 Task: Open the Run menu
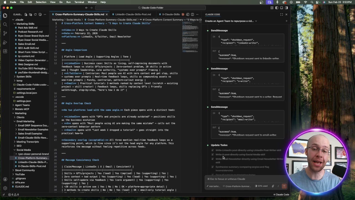[69, 2]
